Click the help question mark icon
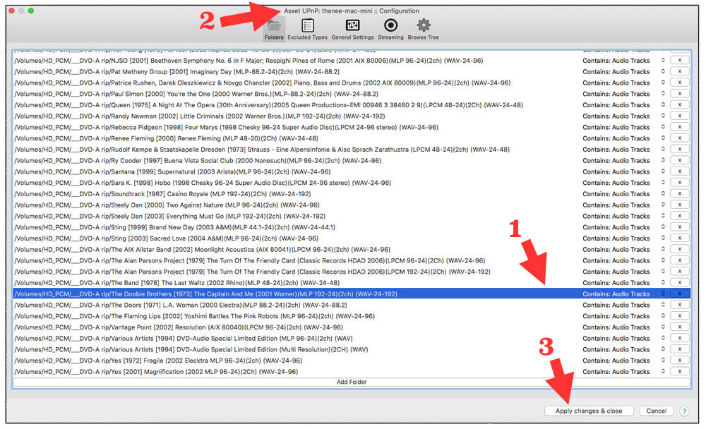Image resolution: width=706 pixels, height=429 pixels. [684, 411]
